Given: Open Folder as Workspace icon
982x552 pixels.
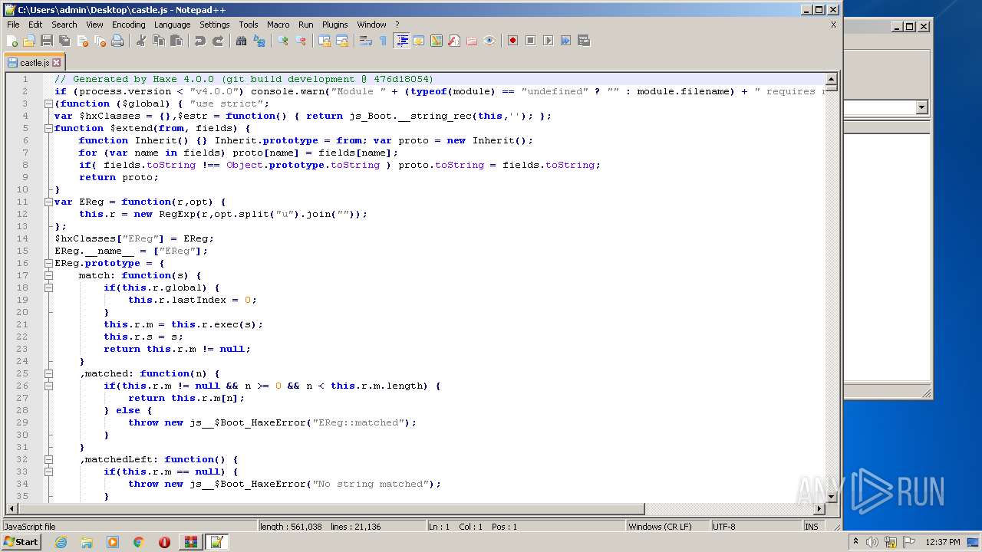Looking at the screenshot, I should pos(472,41).
